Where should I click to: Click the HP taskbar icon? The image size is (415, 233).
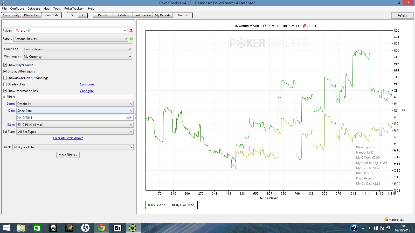pos(85,228)
